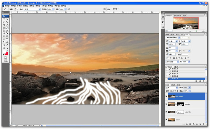The height and width of the screenshot is (129, 210).
Task: Click the Navigator zoom percentage field
Action: coord(169,31)
